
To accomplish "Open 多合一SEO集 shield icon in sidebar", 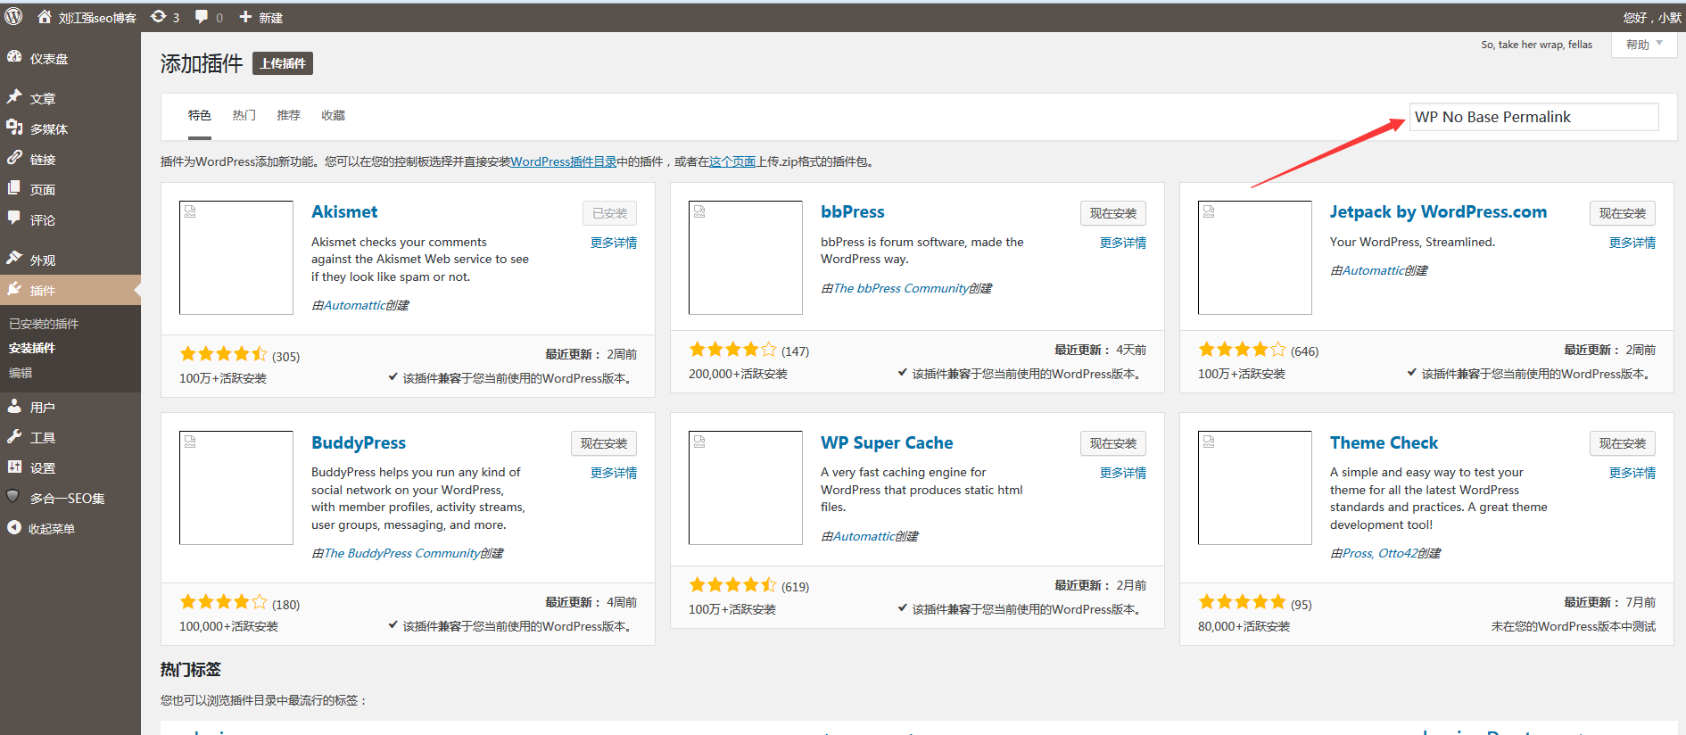I will (x=14, y=497).
